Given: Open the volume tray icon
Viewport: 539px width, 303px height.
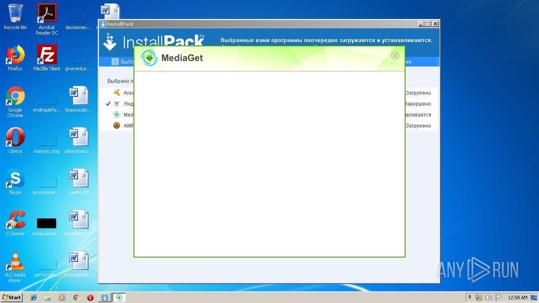Looking at the screenshot, I should tap(489, 298).
